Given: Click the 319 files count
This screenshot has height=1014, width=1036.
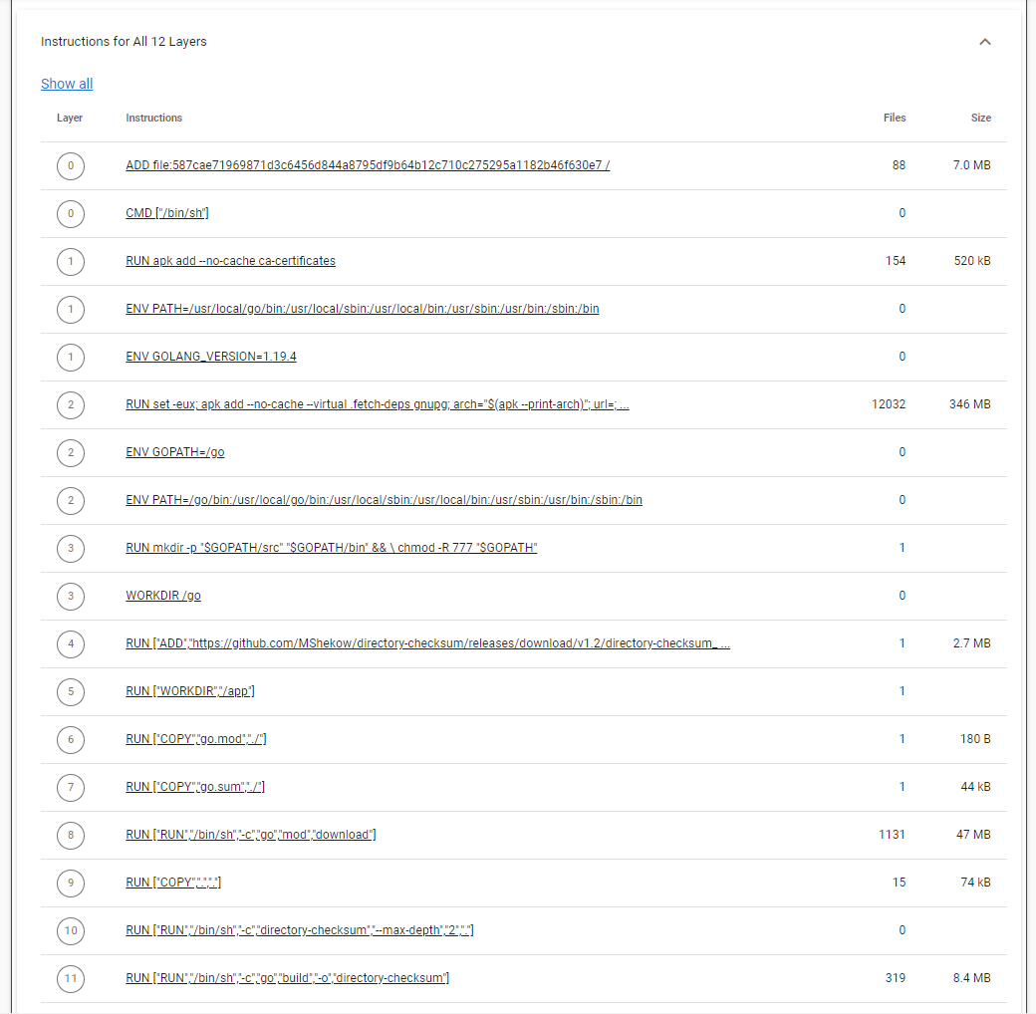Looking at the screenshot, I should click(x=896, y=978).
